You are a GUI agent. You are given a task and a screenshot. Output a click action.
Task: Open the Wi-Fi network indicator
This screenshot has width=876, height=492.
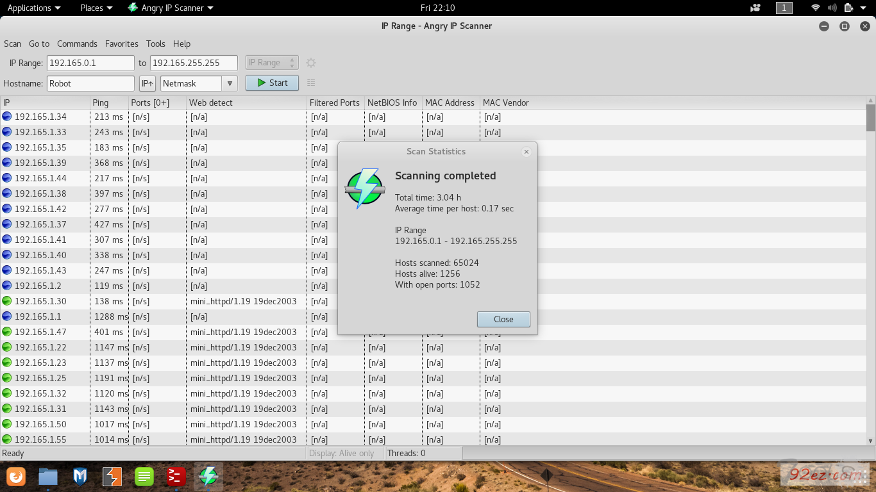click(x=816, y=8)
